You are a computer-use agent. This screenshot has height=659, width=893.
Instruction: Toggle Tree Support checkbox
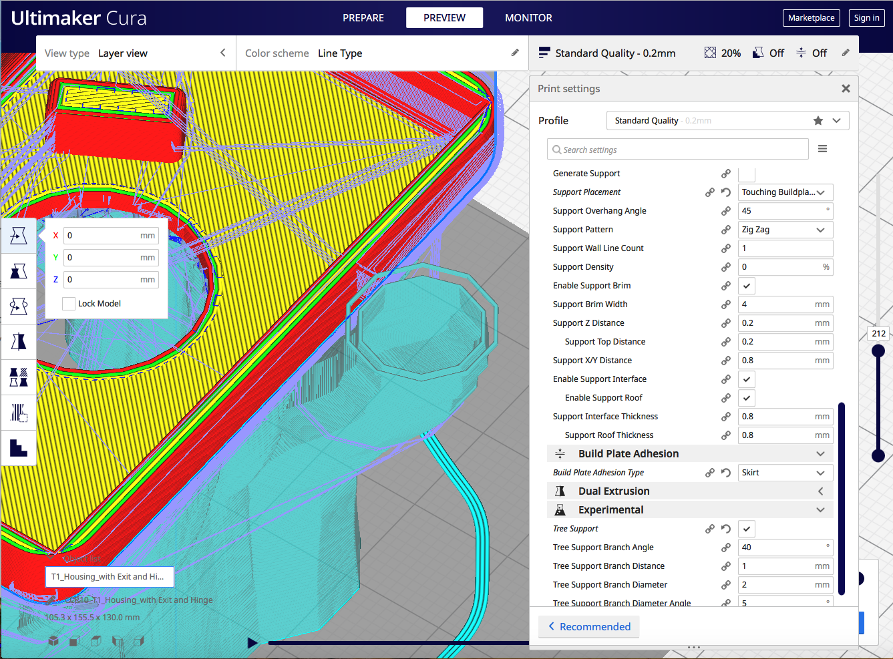(x=747, y=529)
